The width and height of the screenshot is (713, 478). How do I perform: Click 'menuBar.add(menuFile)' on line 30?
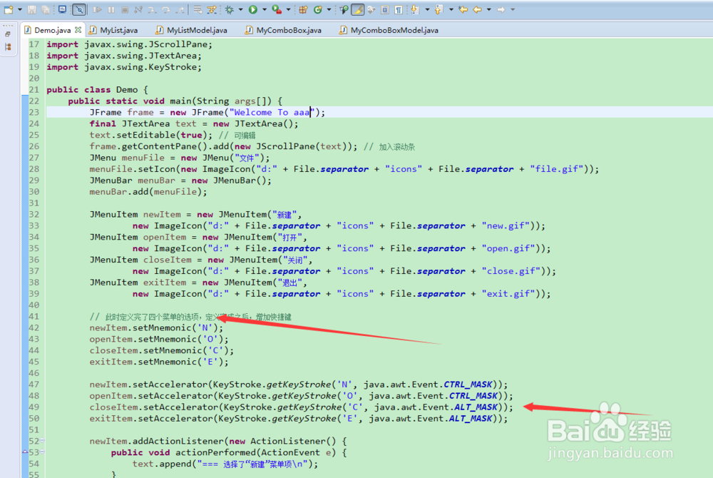point(145,192)
